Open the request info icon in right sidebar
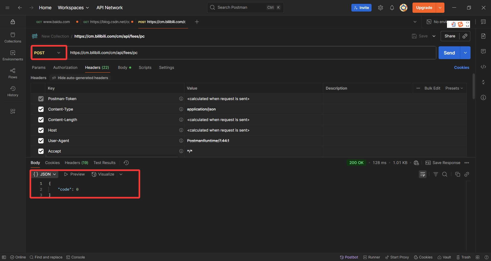The image size is (491, 261). click(483, 97)
